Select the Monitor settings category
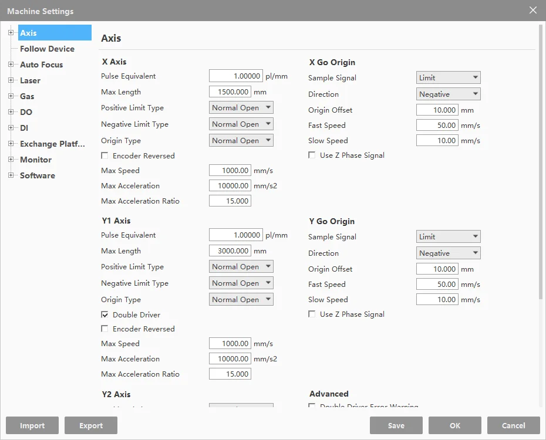This screenshot has width=546, height=440. [x=36, y=160]
